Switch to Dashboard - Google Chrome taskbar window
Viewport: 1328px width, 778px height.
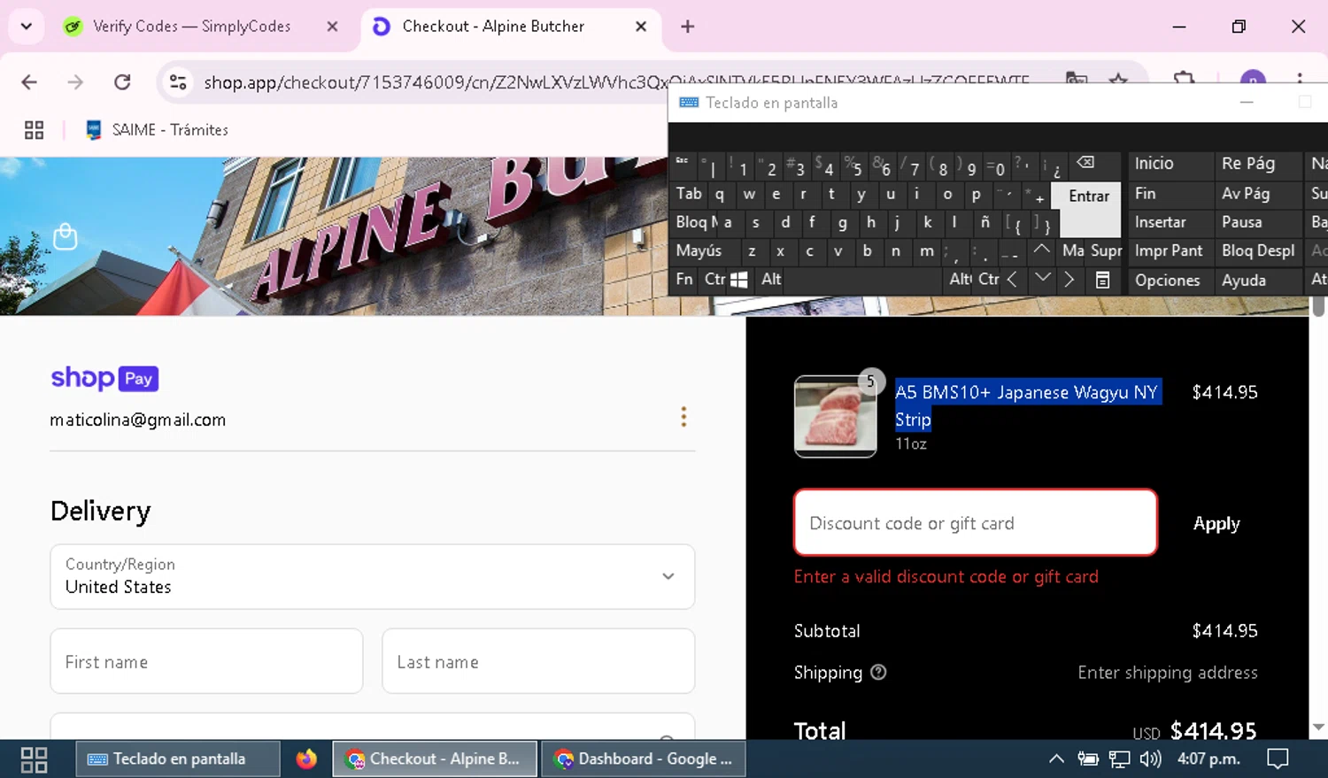click(643, 759)
